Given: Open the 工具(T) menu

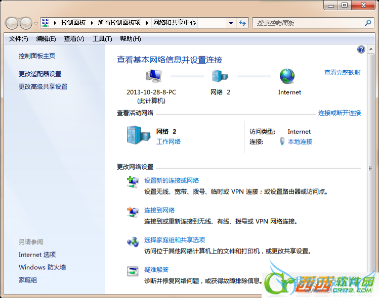Looking at the screenshot, I should pos(102,39).
